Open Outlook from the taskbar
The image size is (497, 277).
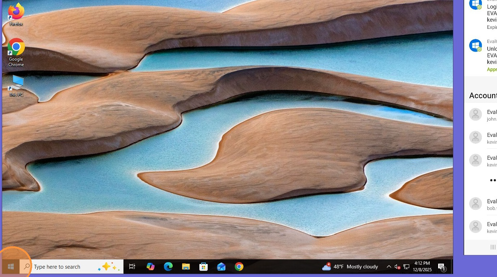221,267
